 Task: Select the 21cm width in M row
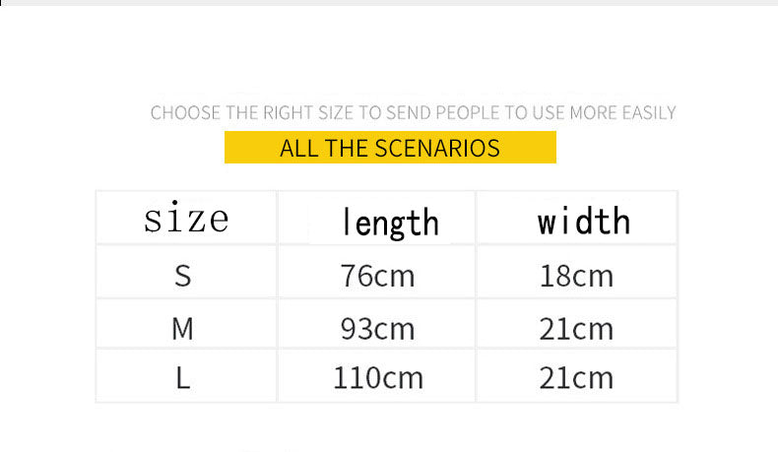click(x=576, y=328)
